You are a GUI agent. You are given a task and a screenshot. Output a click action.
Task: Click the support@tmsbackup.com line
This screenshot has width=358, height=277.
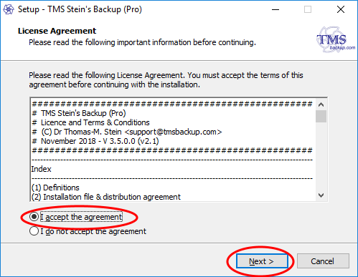(127, 132)
